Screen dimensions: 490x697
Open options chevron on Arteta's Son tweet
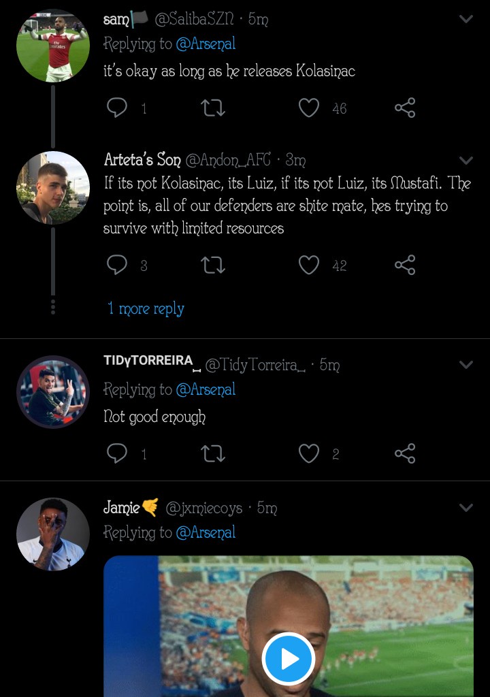pos(465,160)
